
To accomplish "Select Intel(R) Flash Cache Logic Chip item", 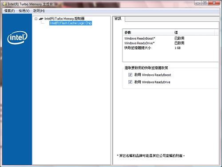I will coord(71,23).
